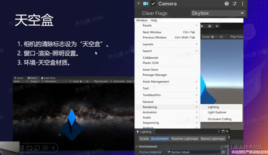The width and height of the screenshot is (268, 155).
Task: Open the Help menu
Action: click(x=154, y=20)
